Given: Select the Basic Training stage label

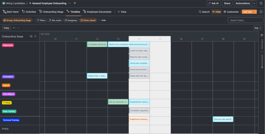Looking at the screenshot, I should tap(9, 111).
